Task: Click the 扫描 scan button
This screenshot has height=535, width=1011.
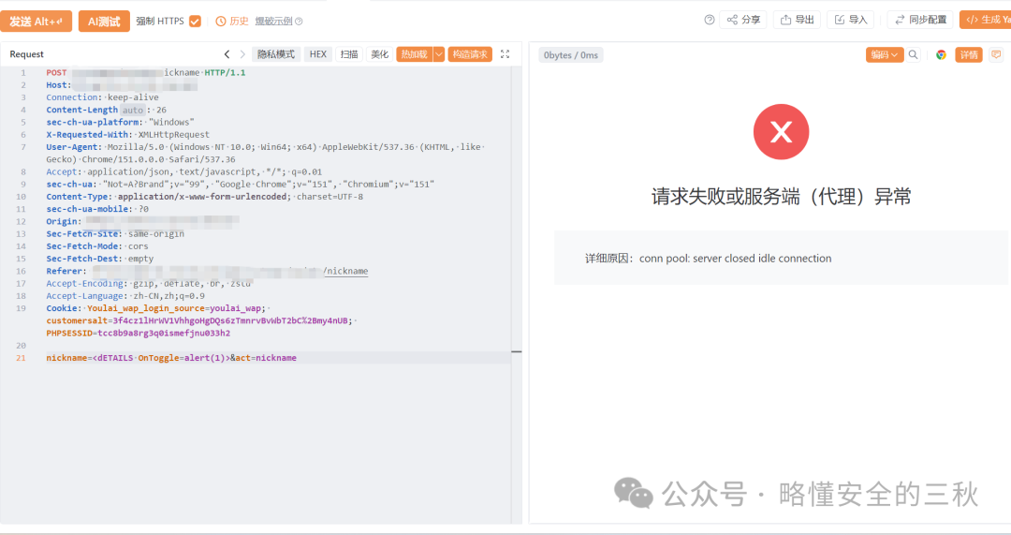Action: click(349, 54)
